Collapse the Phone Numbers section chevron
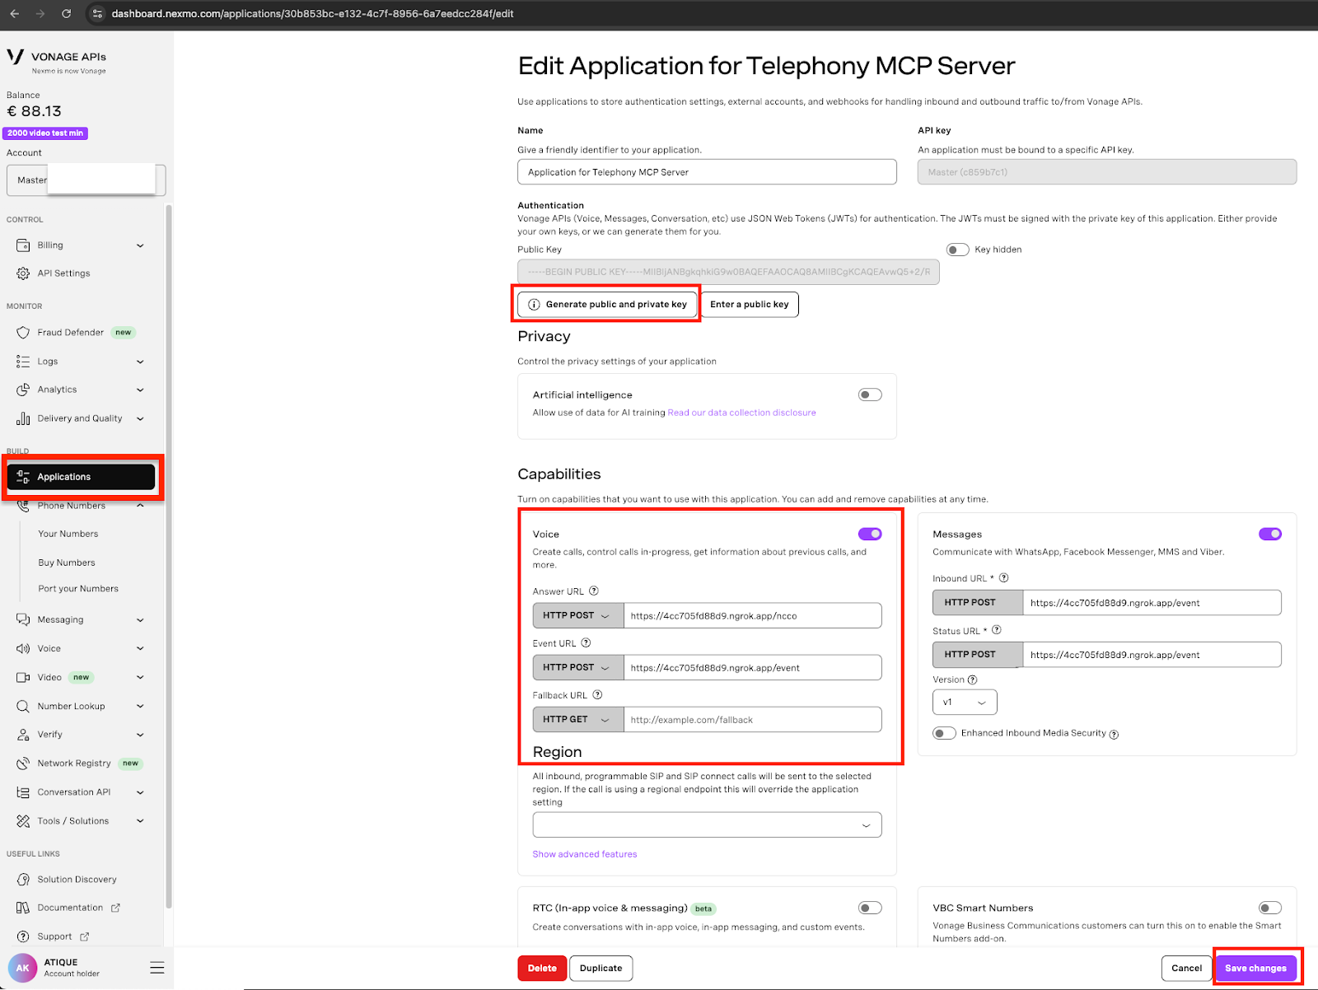1318x990 pixels. 140,506
